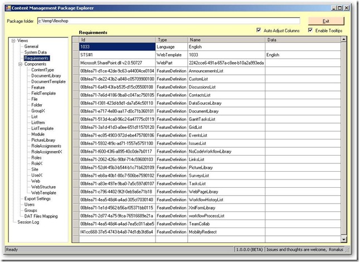
Task: Select the 1033 Id cell
Action: (x=117, y=47)
